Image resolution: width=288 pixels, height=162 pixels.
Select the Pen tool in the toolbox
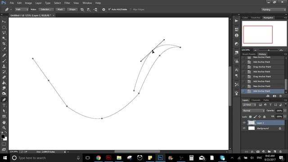[x=4, y=100]
